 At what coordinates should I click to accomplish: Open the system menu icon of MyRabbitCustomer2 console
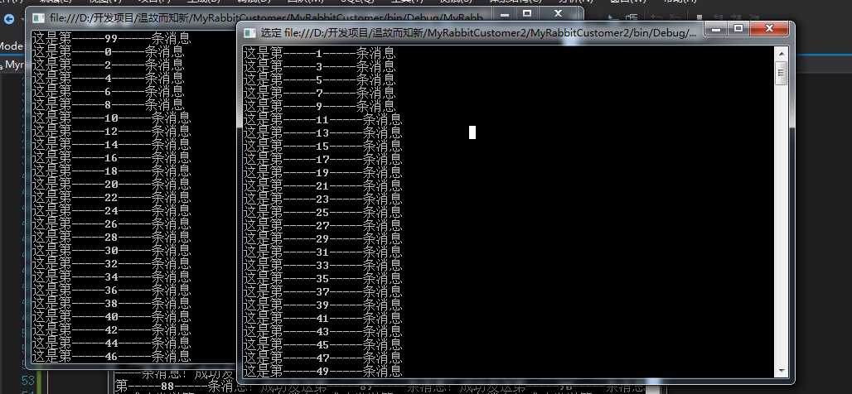pos(250,33)
